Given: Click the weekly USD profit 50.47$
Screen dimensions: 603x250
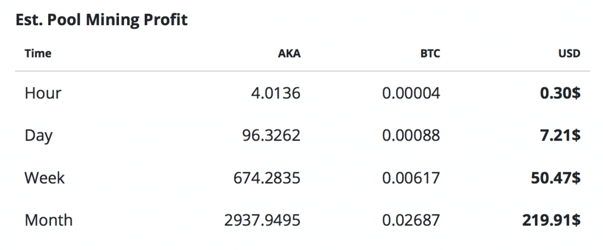Looking at the screenshot, I should point(555,178).
